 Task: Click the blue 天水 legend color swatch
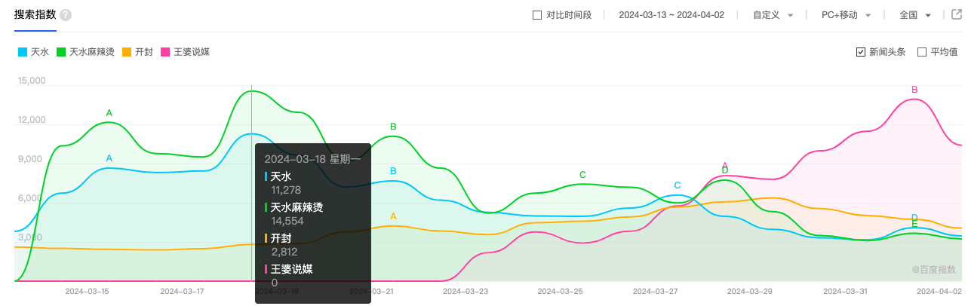[x=23, y=52]
